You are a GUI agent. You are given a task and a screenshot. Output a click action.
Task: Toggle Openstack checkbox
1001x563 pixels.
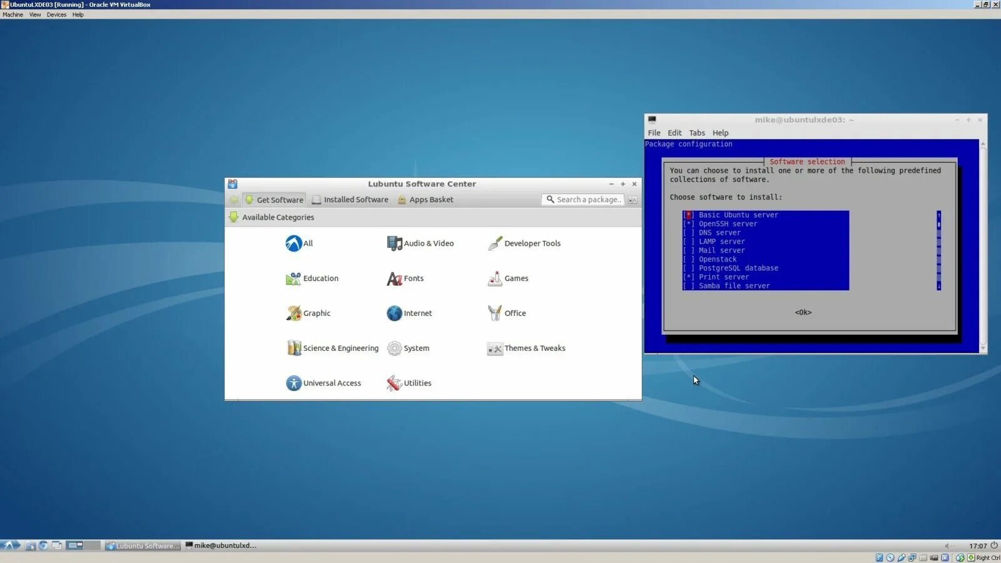[689, 259]
